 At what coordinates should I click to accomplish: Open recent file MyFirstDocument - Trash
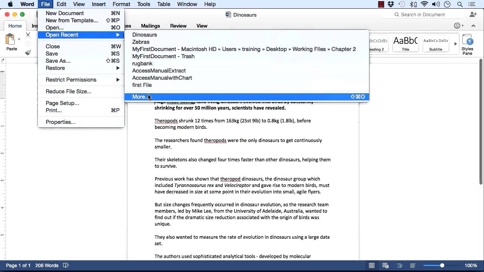pyautogui.click(x=247, y=56)
